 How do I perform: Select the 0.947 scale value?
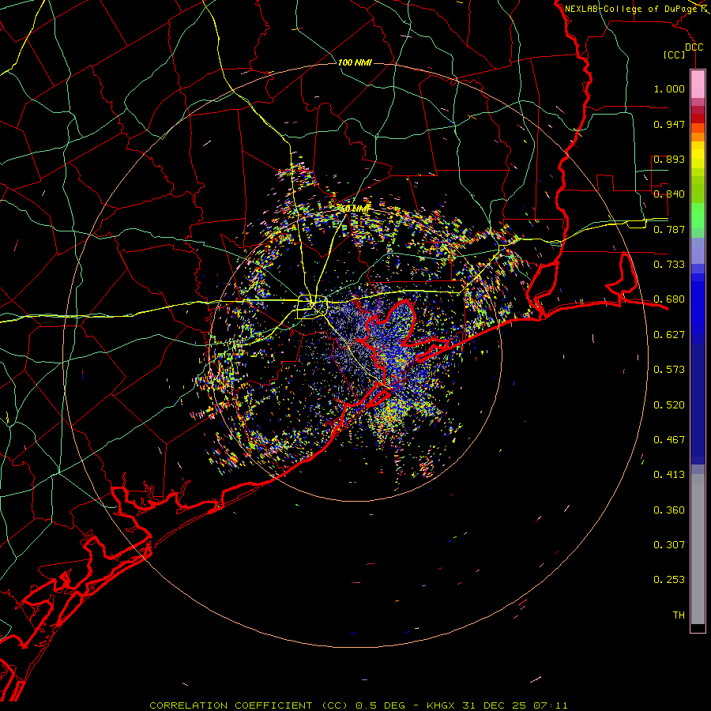click(x=669, y=124)
